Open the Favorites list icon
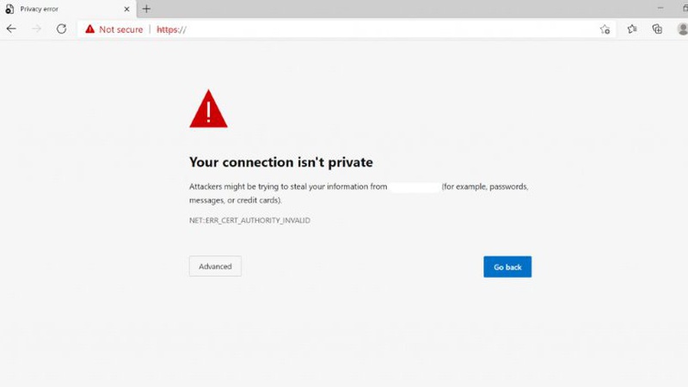688x387 pixels. tap(632, 29)
